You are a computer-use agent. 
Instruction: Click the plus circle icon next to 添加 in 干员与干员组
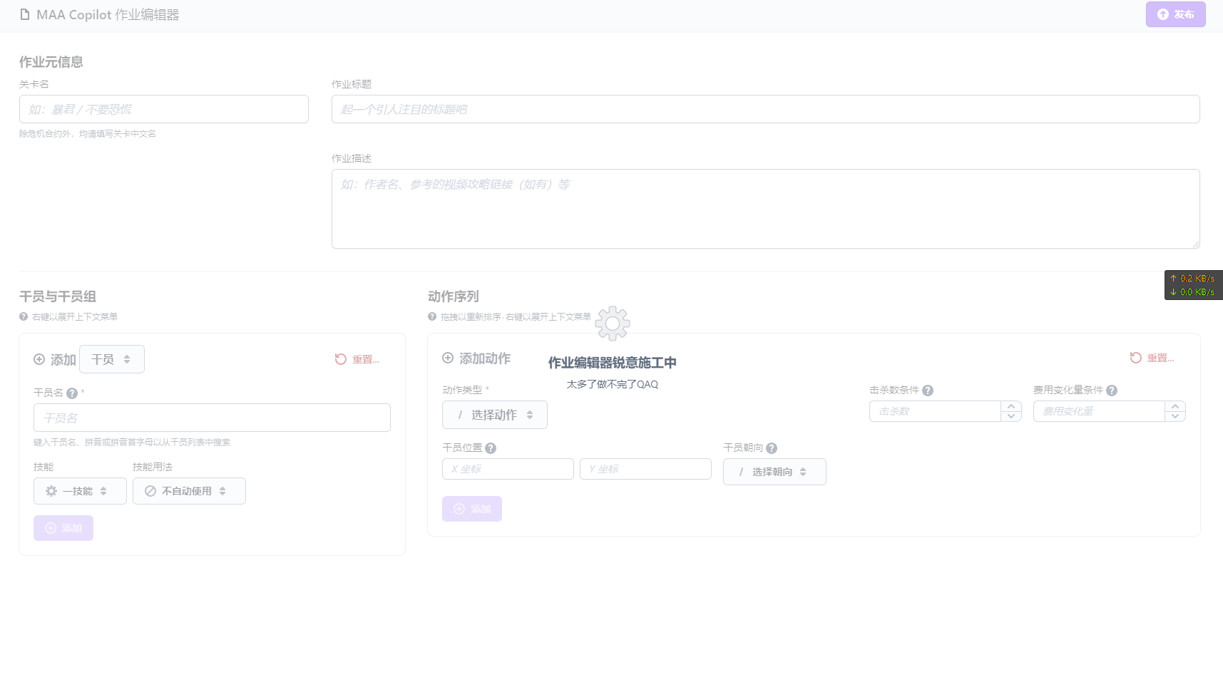[39, 359]
